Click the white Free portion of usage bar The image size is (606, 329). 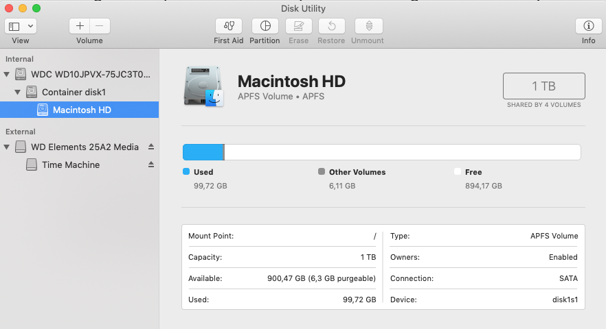pyautogui.click(x=403, y=152)
